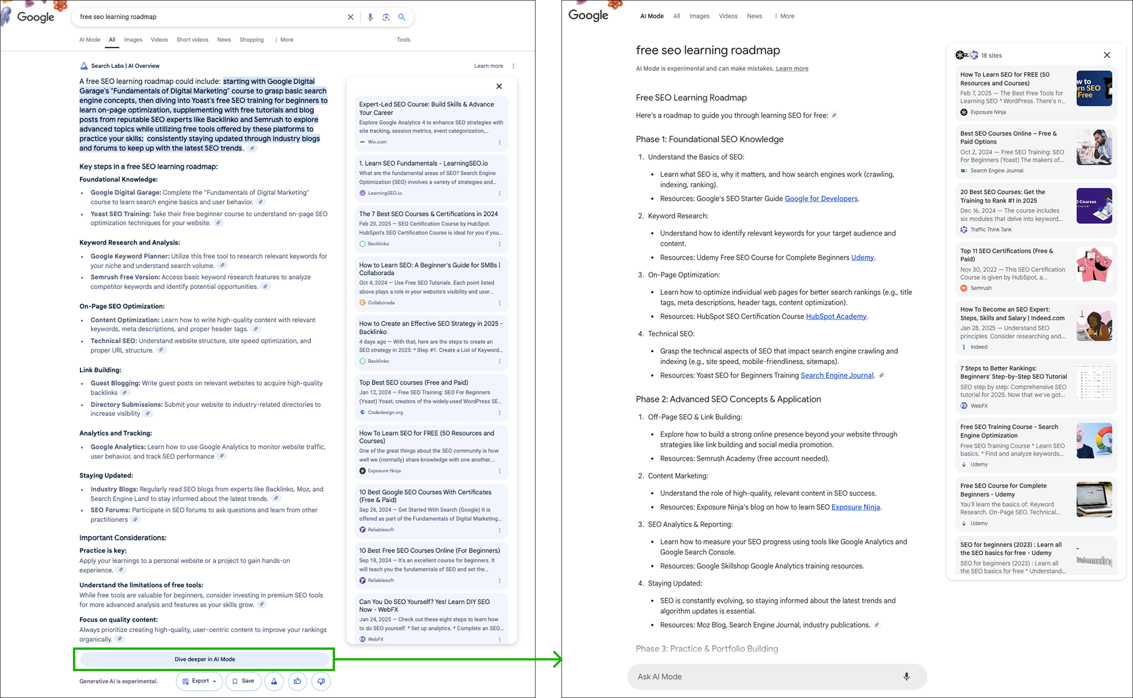Open Codedesign.org card three-dot menu
This screenshot has width=1133, height=698.
pyautogui.click(x=500, y=413)
